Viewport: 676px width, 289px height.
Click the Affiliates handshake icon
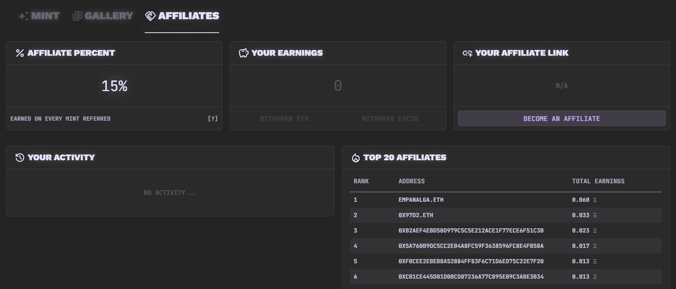click(150, 16)
